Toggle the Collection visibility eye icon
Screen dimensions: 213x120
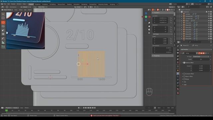tap(209, 12)
